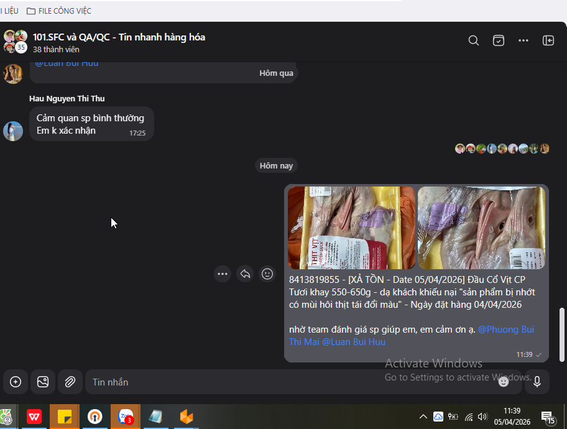Open the network Wi-Fi tray icon
The height and width of the screenshot is (429, 567).
pos(468,417)
